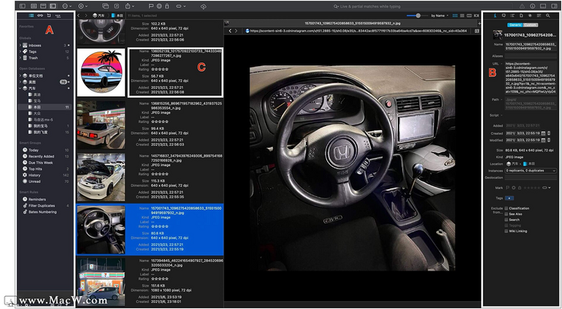The width and height of the screenshot is (562, 309).
Task: Open the History smart group
Action: click(x=45, y=175)
